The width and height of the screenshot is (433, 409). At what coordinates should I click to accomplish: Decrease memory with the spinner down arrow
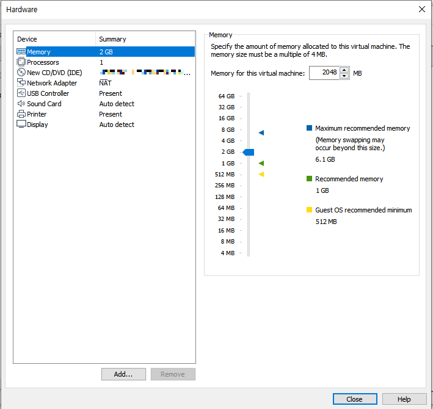coord(344,76)
